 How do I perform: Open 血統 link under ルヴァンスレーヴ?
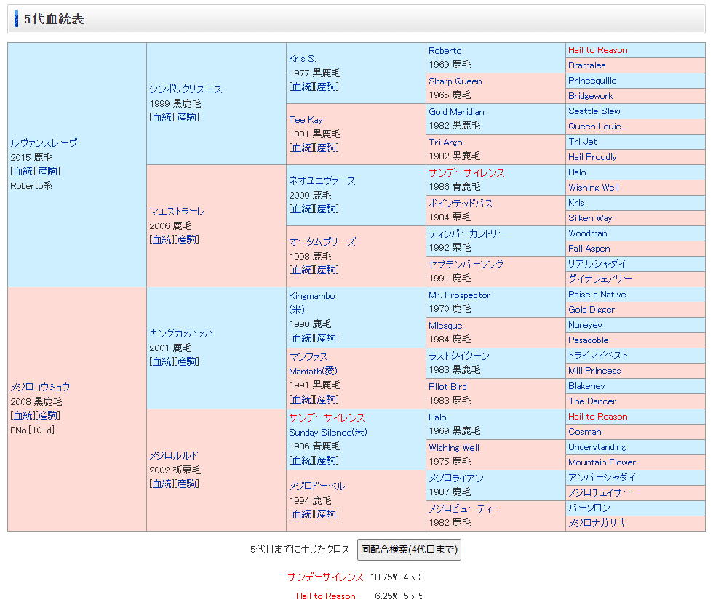point(23,172)
